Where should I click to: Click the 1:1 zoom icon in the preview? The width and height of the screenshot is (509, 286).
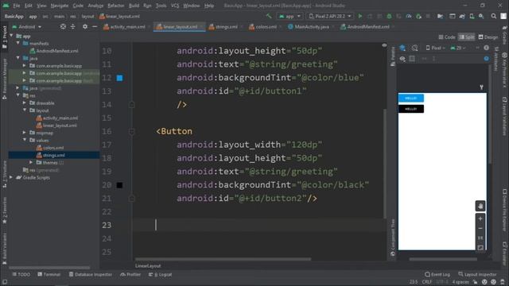[480, 238]
